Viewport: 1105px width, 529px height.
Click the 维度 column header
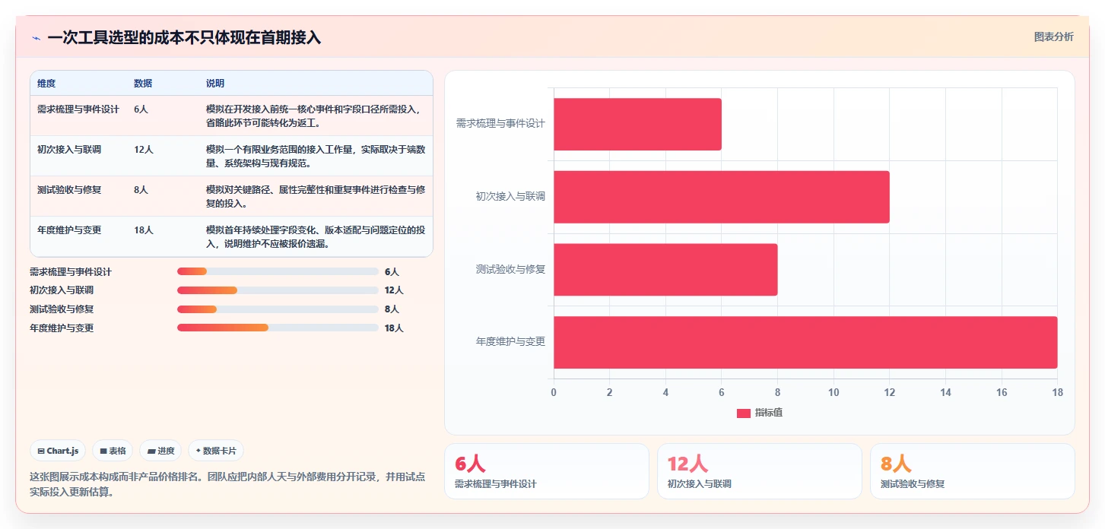click(x=46, y=84)
